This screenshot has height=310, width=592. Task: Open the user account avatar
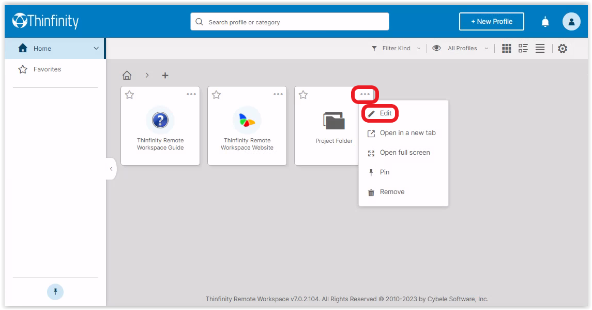[x=571, y=22]
